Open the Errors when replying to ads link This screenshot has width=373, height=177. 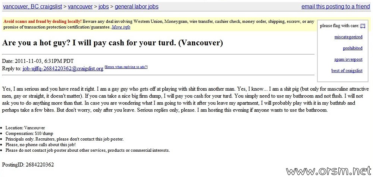[126, 67]
